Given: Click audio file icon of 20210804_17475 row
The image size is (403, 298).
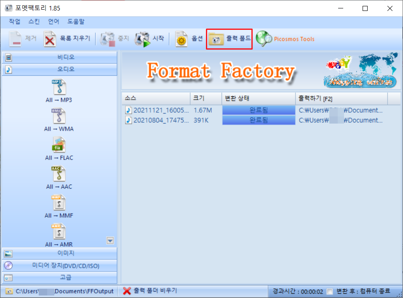Looking at the screenshot, I should tap(128, 120).
